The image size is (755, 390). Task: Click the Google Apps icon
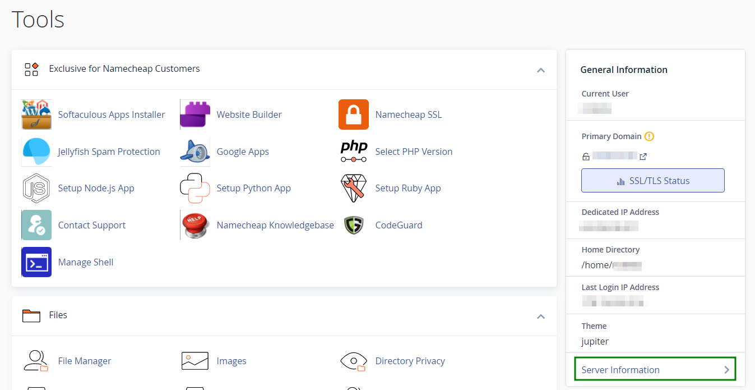click(195, 152)
